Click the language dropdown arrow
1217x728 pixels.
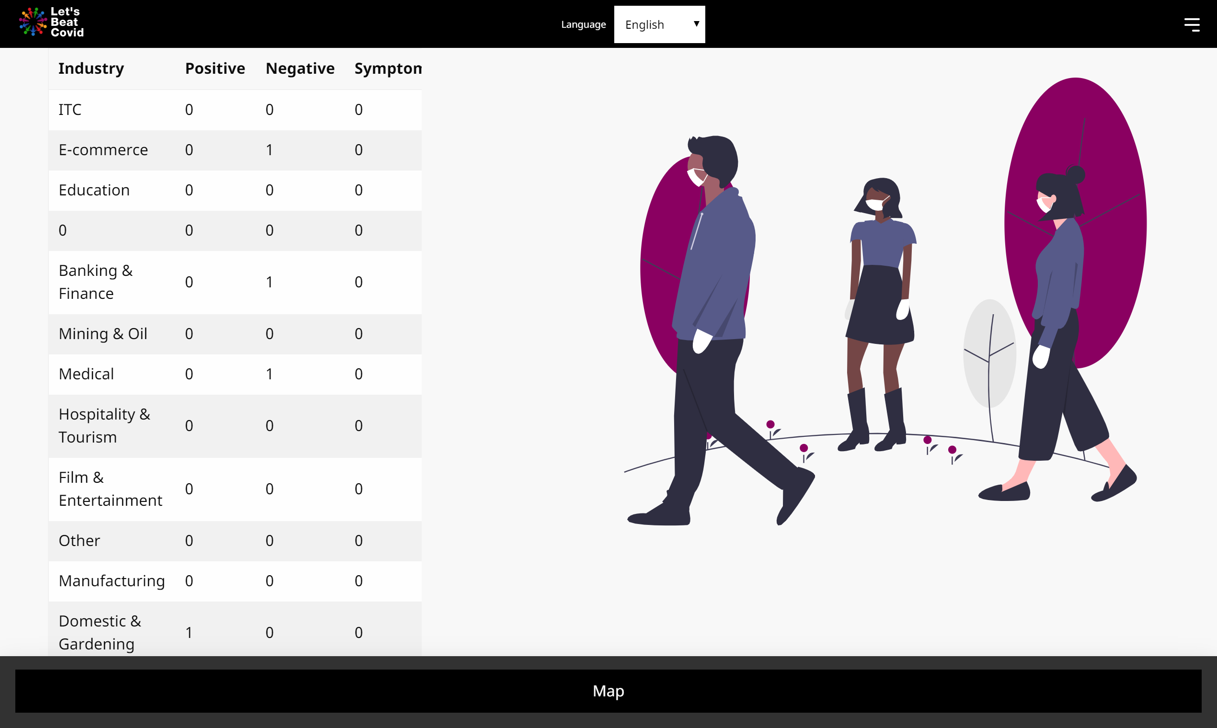tap(696, 24)
